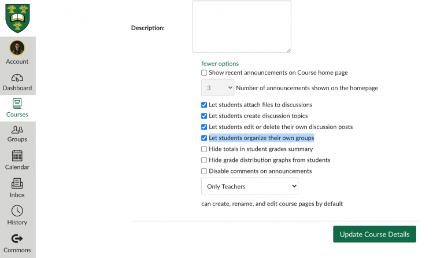This screenshot has width=444, height=258.
Task: Collapse settings with fewer options link
Action: (220, 64)
